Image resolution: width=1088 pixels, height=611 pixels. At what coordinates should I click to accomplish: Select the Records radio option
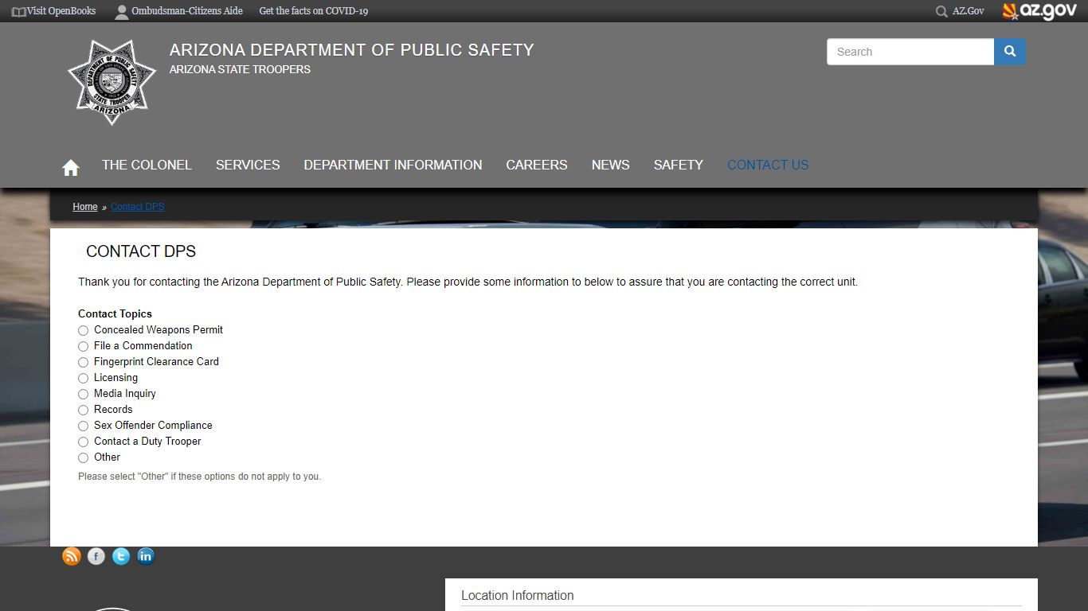[x=83, y=410]
